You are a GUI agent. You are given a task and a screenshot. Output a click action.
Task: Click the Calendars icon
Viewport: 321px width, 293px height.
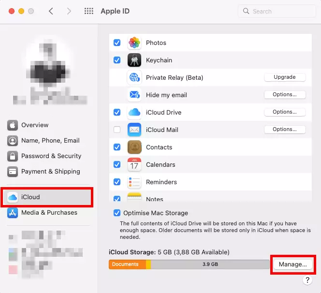tap(134, 165)
